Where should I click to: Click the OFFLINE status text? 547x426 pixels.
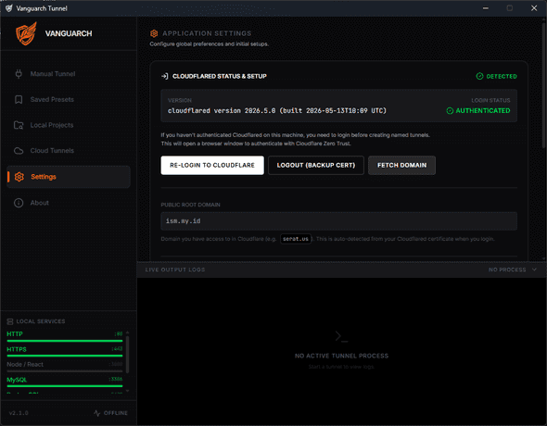[x=116, y=413]
